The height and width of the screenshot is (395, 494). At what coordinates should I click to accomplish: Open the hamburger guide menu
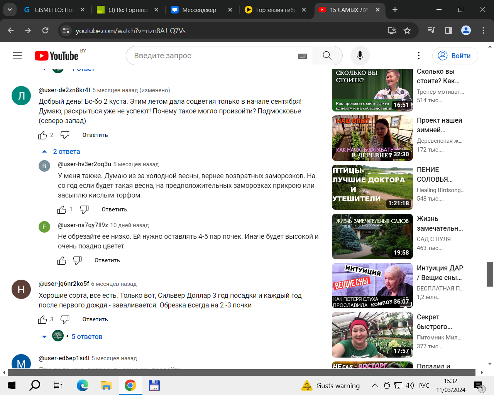[17, 56]
